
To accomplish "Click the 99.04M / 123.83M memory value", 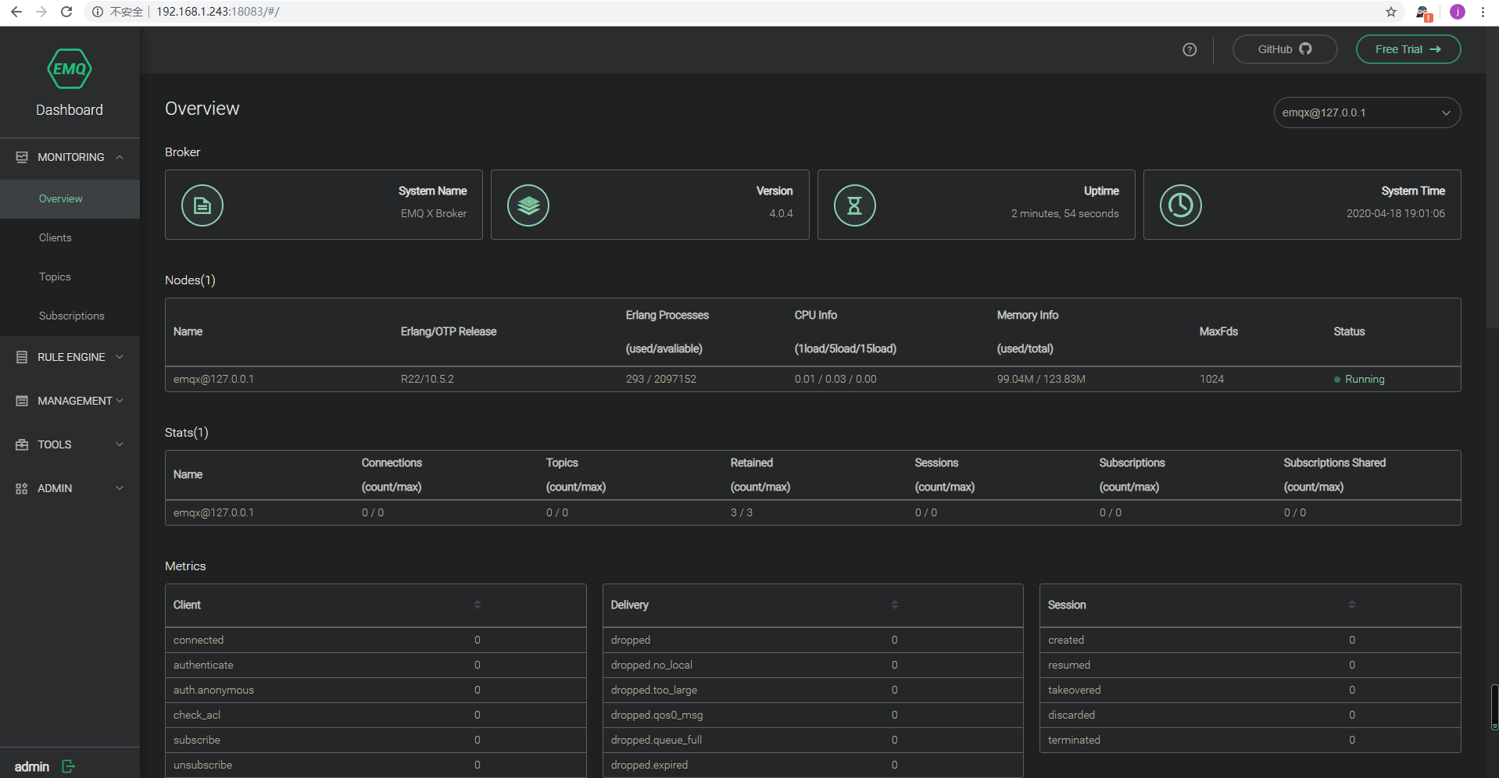I will click(1041, 379).
